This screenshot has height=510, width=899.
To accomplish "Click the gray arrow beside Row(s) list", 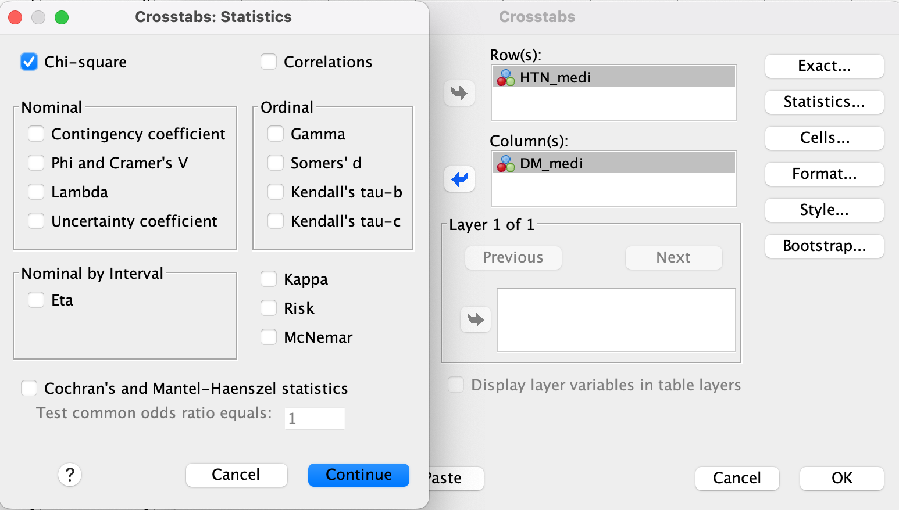I will coord(459,93).
